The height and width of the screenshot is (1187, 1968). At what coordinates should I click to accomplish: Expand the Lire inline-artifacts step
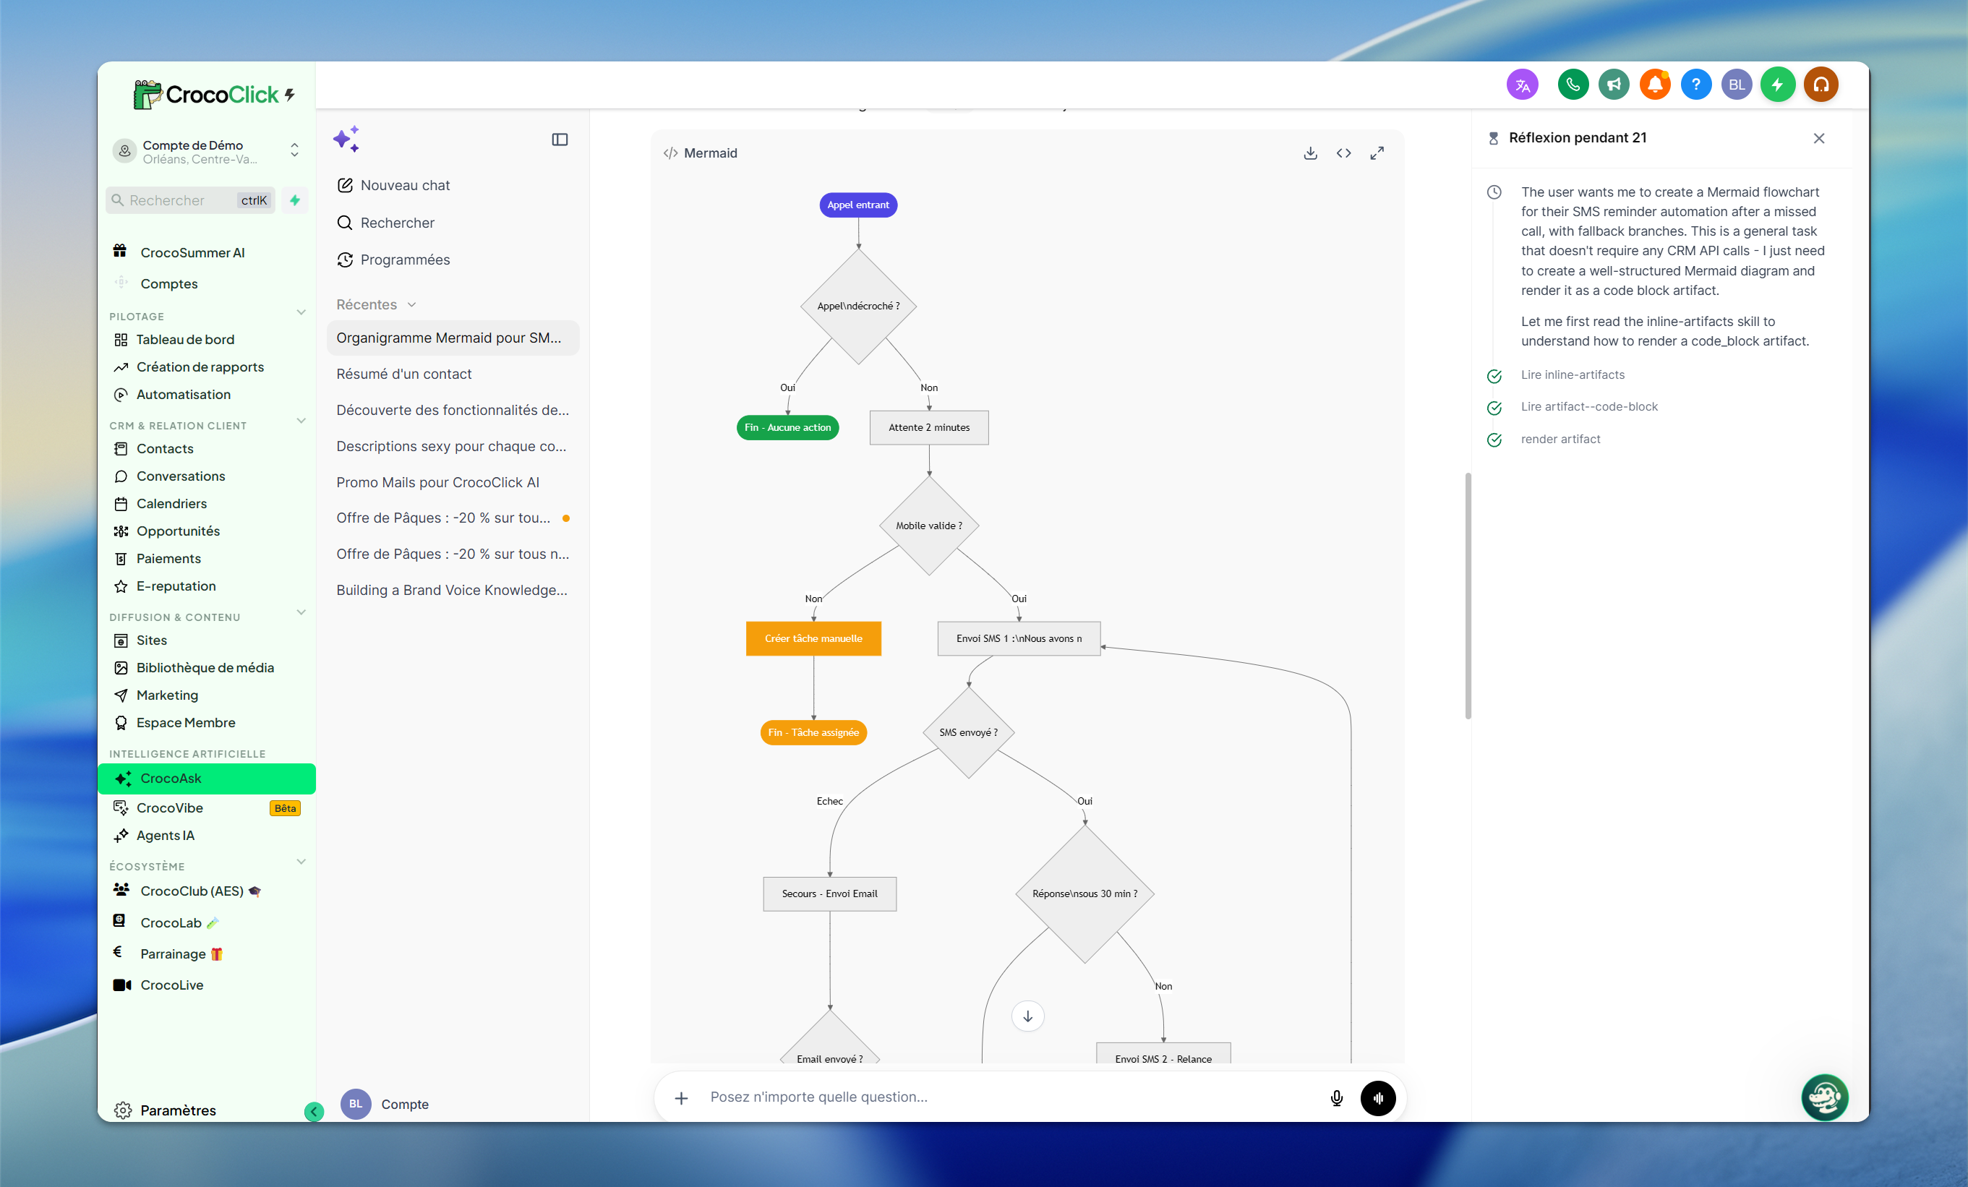pyautogui.click(x=1573, y=375)
